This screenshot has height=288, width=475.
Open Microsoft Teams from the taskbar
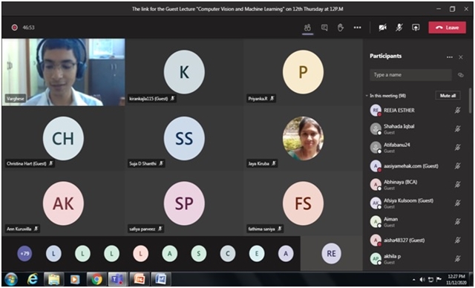[x=117, y=279]
